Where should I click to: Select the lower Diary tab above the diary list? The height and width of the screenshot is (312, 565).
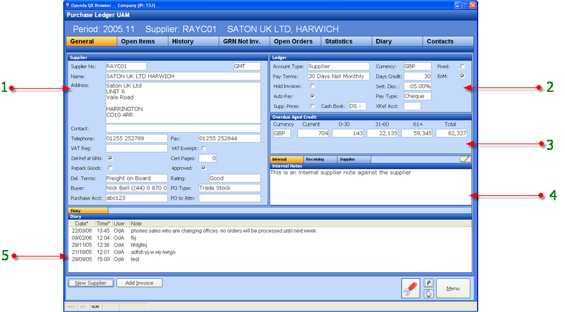pyautogui.click(x=88, y=211)
